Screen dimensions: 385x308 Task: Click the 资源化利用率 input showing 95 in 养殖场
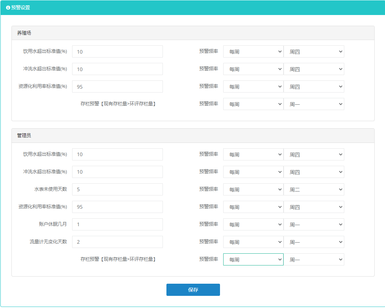click(117, 86)
